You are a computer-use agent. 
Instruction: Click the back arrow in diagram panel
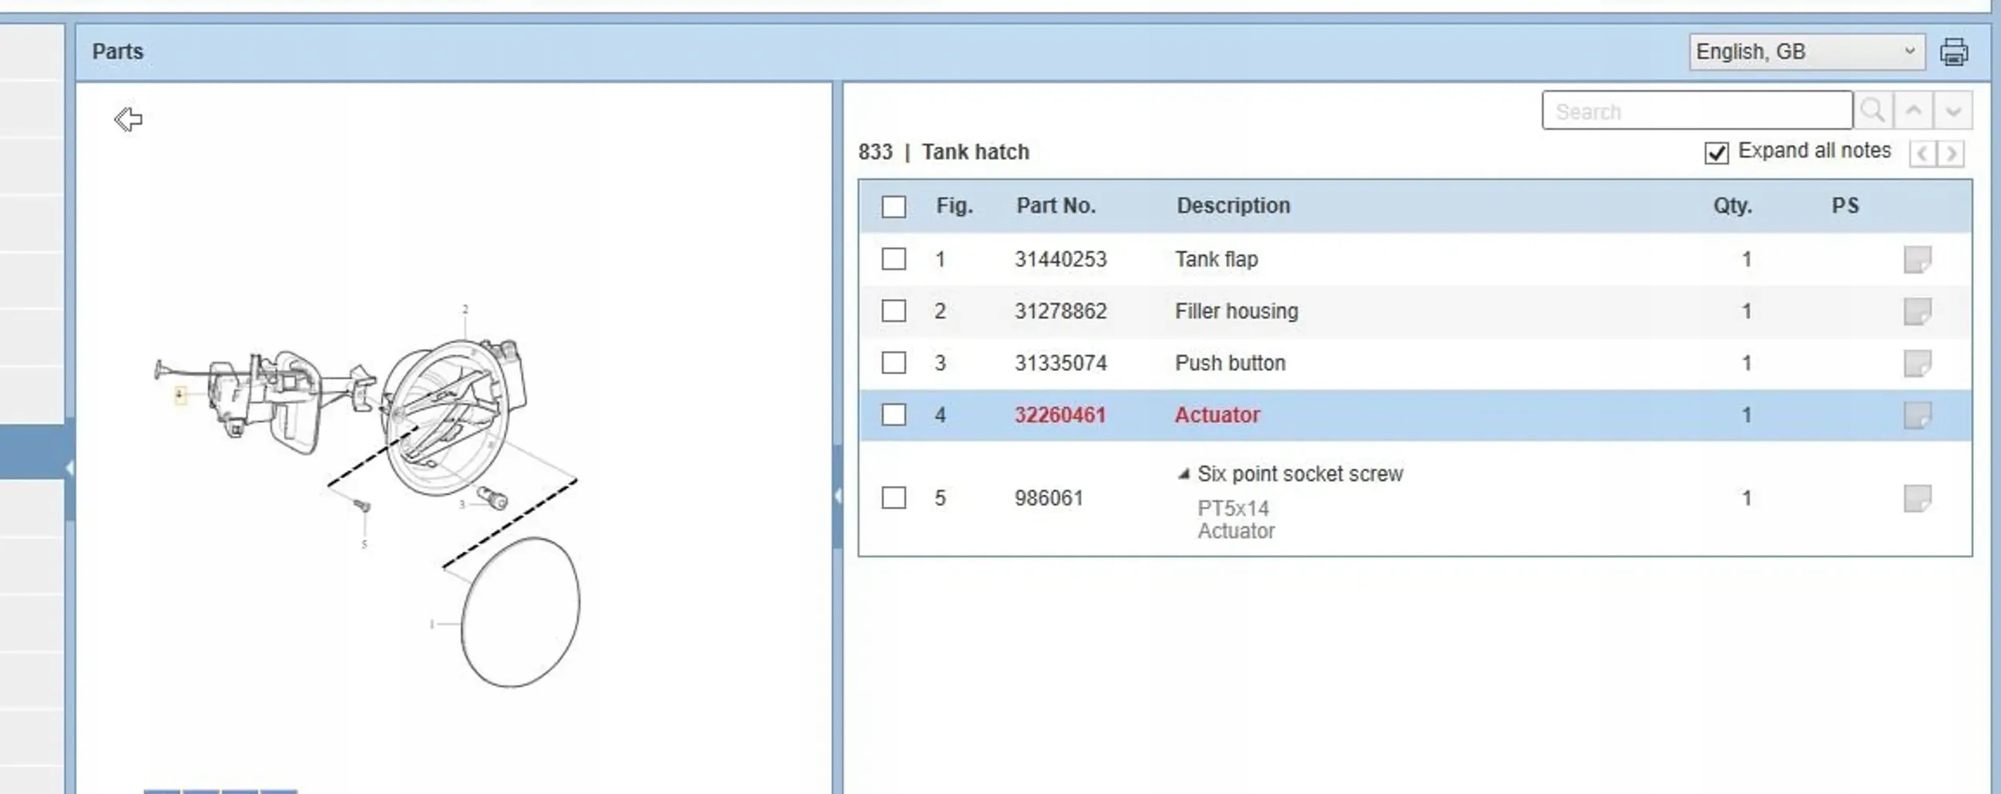(128, 119)
